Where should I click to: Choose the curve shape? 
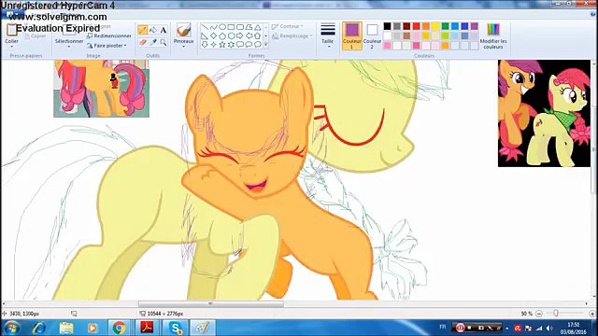(x=214, y=27)
